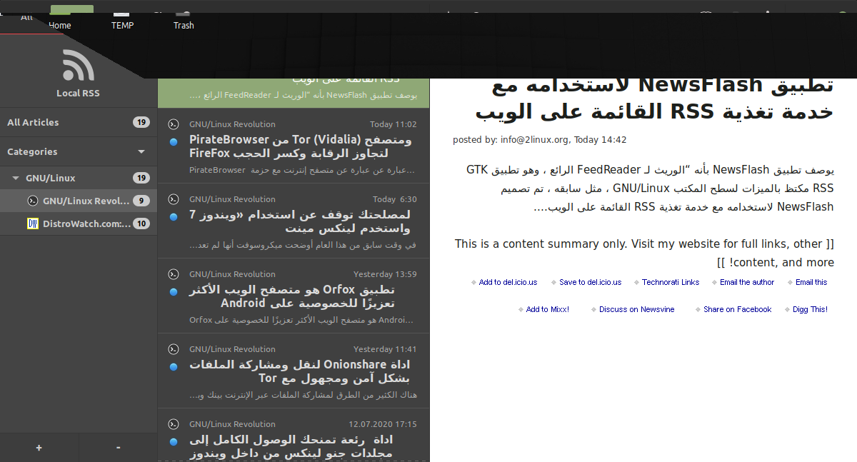Click the Trash desktop label
Image resolution: width=857 pixels, height=462 pixels.
point(184,26)
